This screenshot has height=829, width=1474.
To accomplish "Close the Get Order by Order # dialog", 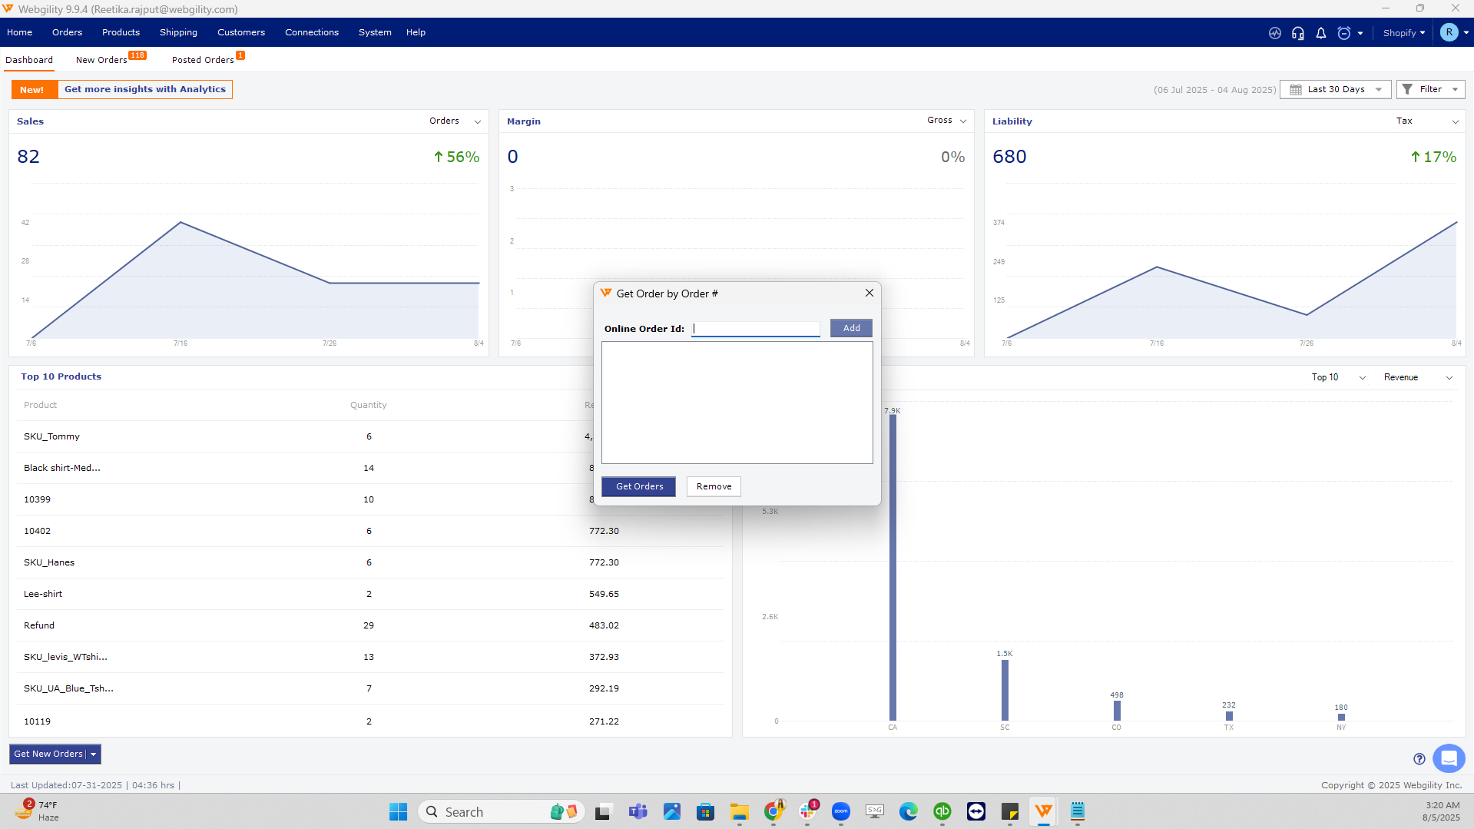I will pyautogui.click(x=869, y=293).
